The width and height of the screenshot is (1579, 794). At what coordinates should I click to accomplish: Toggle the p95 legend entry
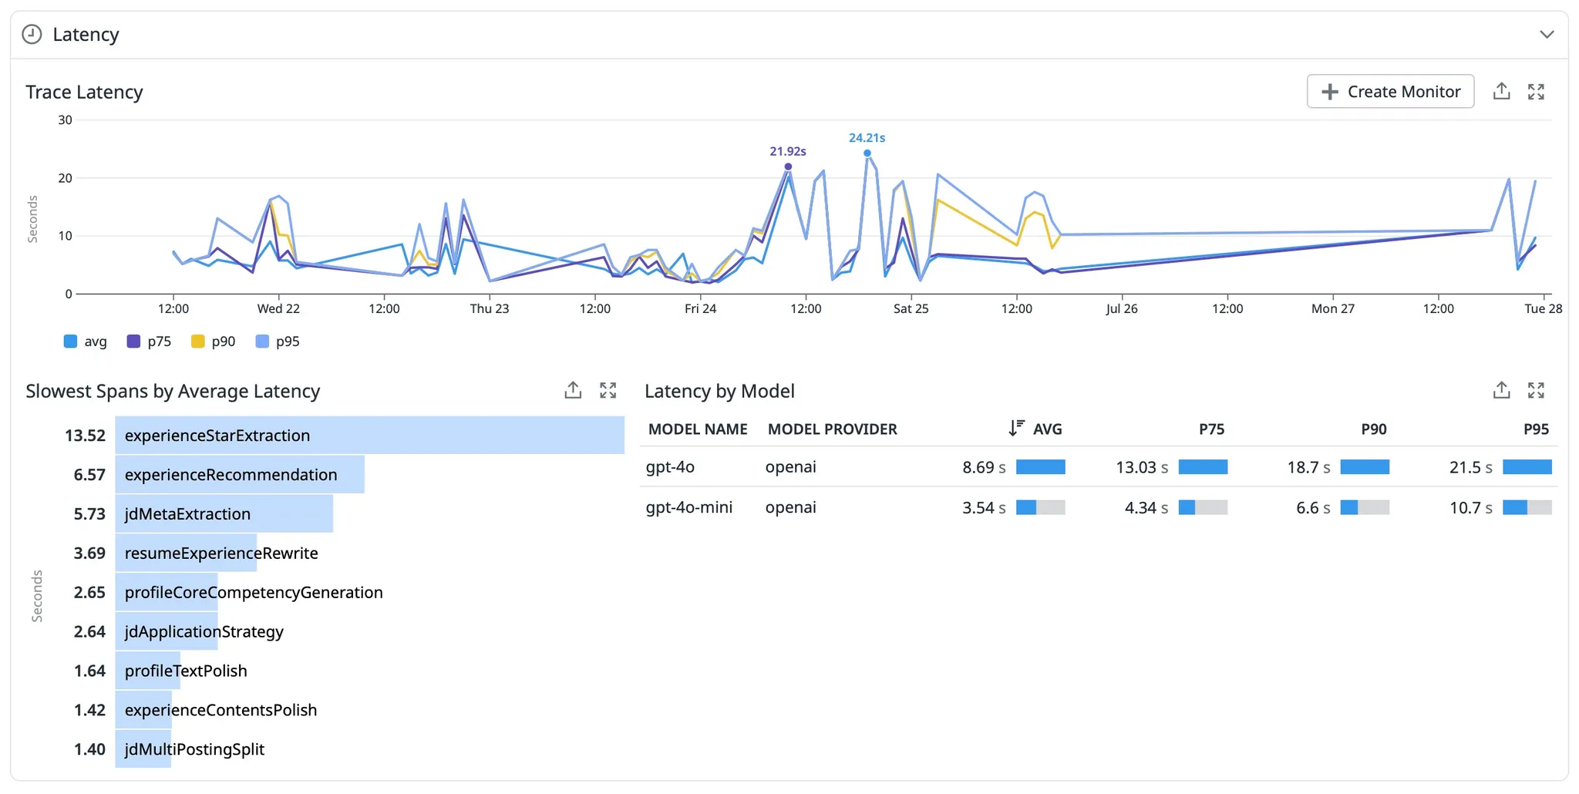(x=278, y=341)
